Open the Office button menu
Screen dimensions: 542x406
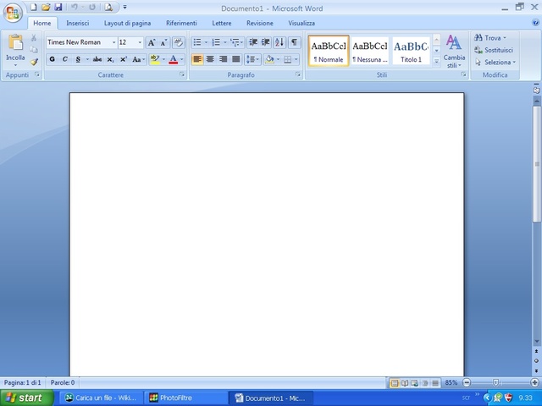pos(13,13)
